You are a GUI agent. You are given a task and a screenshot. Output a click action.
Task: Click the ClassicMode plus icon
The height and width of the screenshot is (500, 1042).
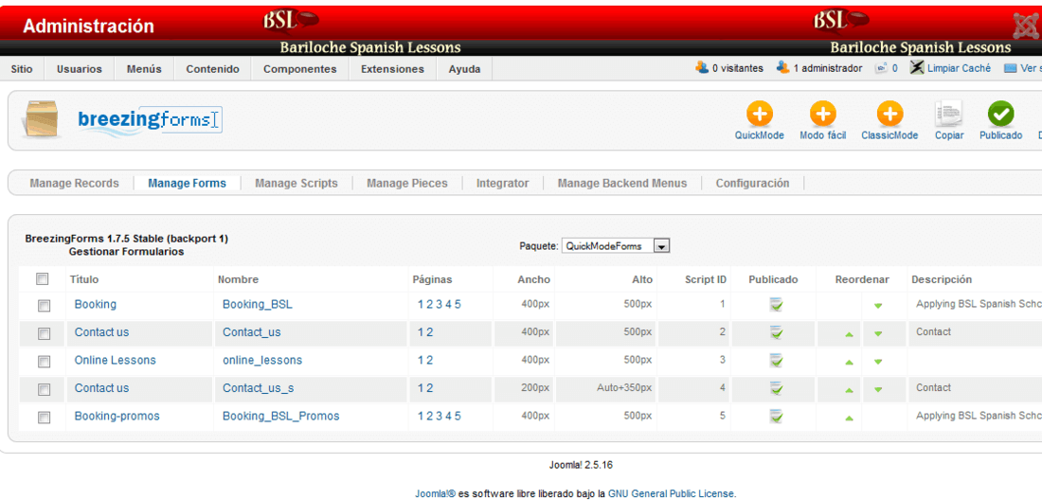tap(889, 115)
